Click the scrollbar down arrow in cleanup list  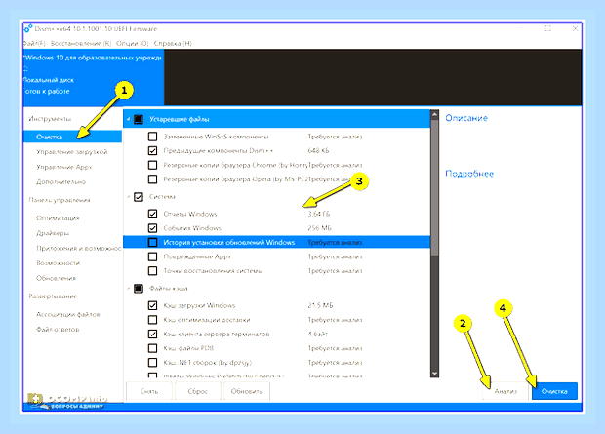click(x=434, y=374)
